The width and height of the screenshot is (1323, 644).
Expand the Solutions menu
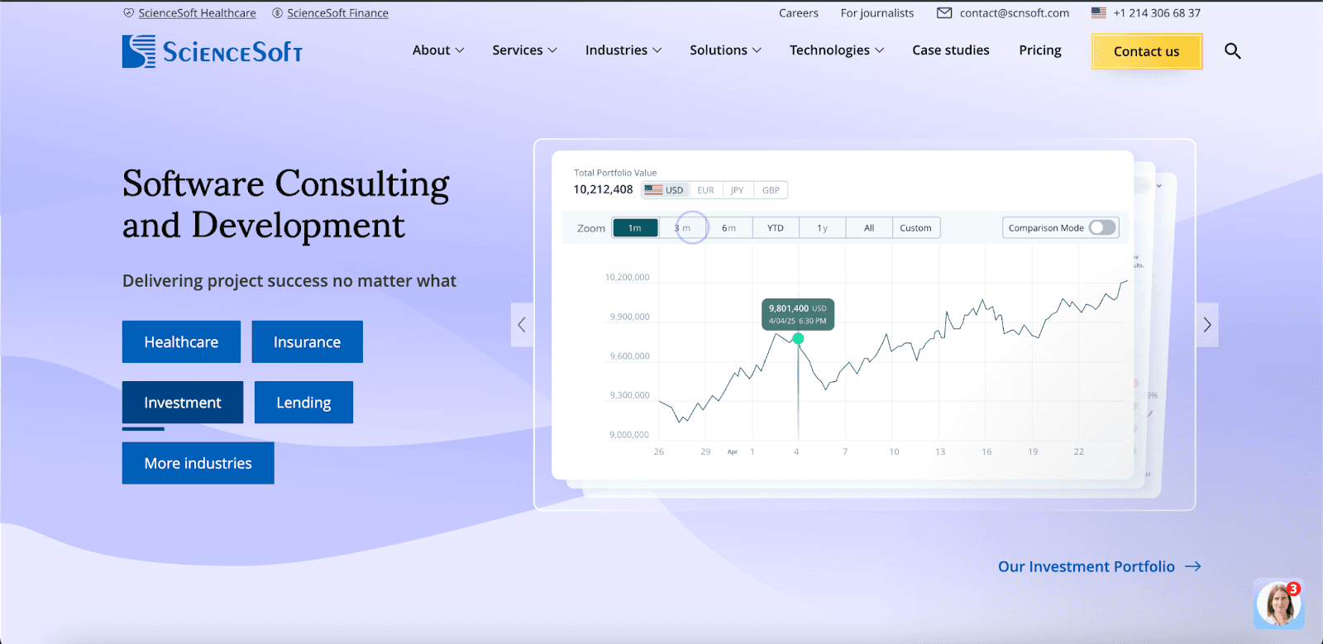[x=725, y=50]
